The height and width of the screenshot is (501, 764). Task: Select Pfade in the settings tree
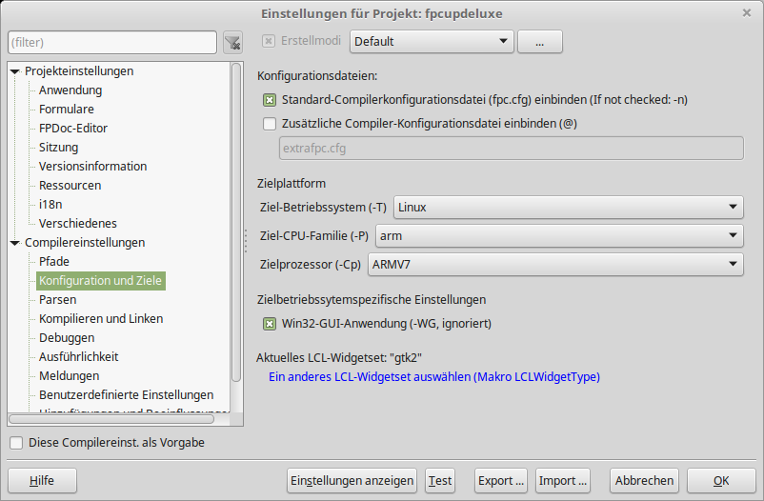click(x=54, y=262)
